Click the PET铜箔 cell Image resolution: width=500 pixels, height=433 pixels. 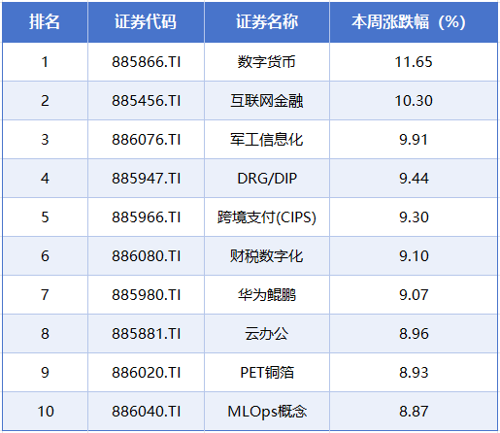[x=267, y=373]
